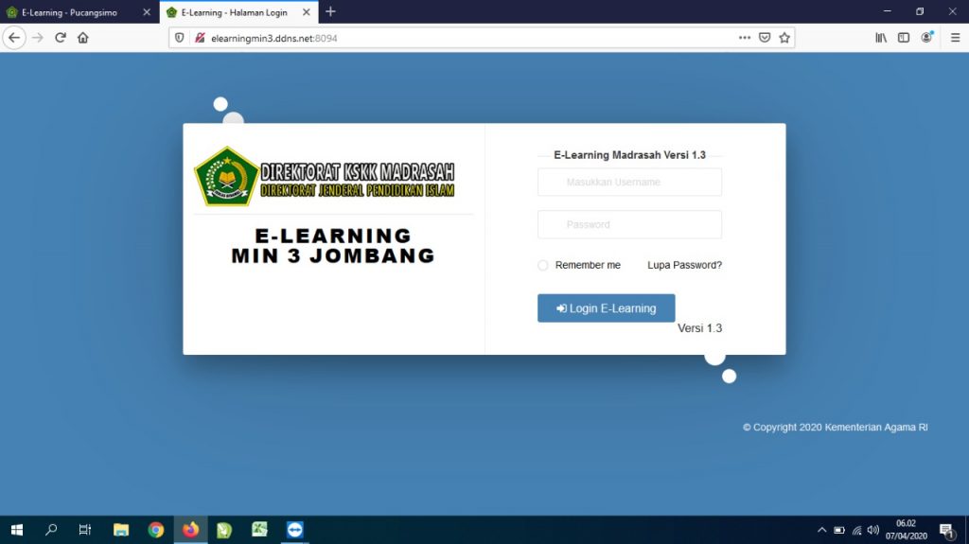The height and width of the screenshot is (544, 969).
Task: Toggle the Firefox sidebar icon
Action: coord(904,38)
